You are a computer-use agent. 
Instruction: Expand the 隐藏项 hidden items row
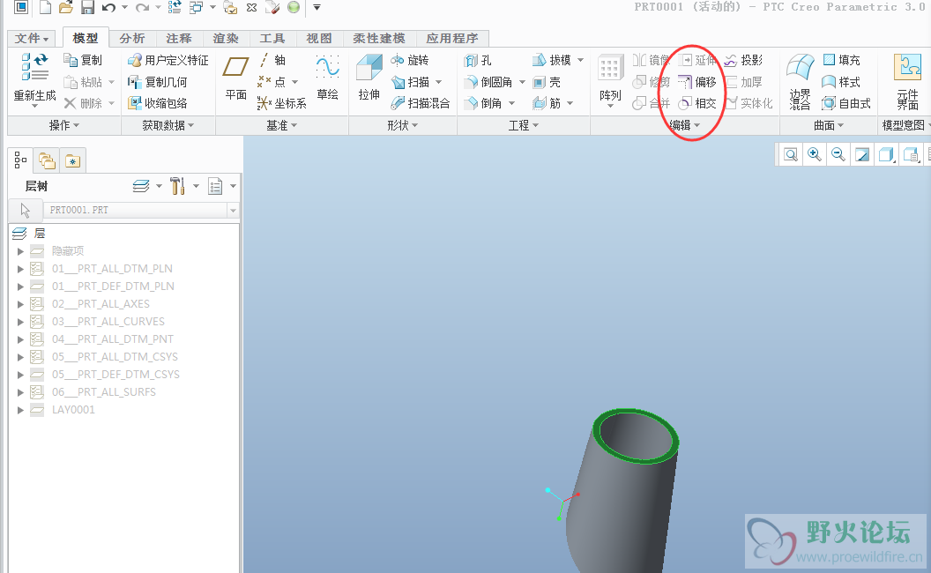pyautogui.click(x=20, y=251)
